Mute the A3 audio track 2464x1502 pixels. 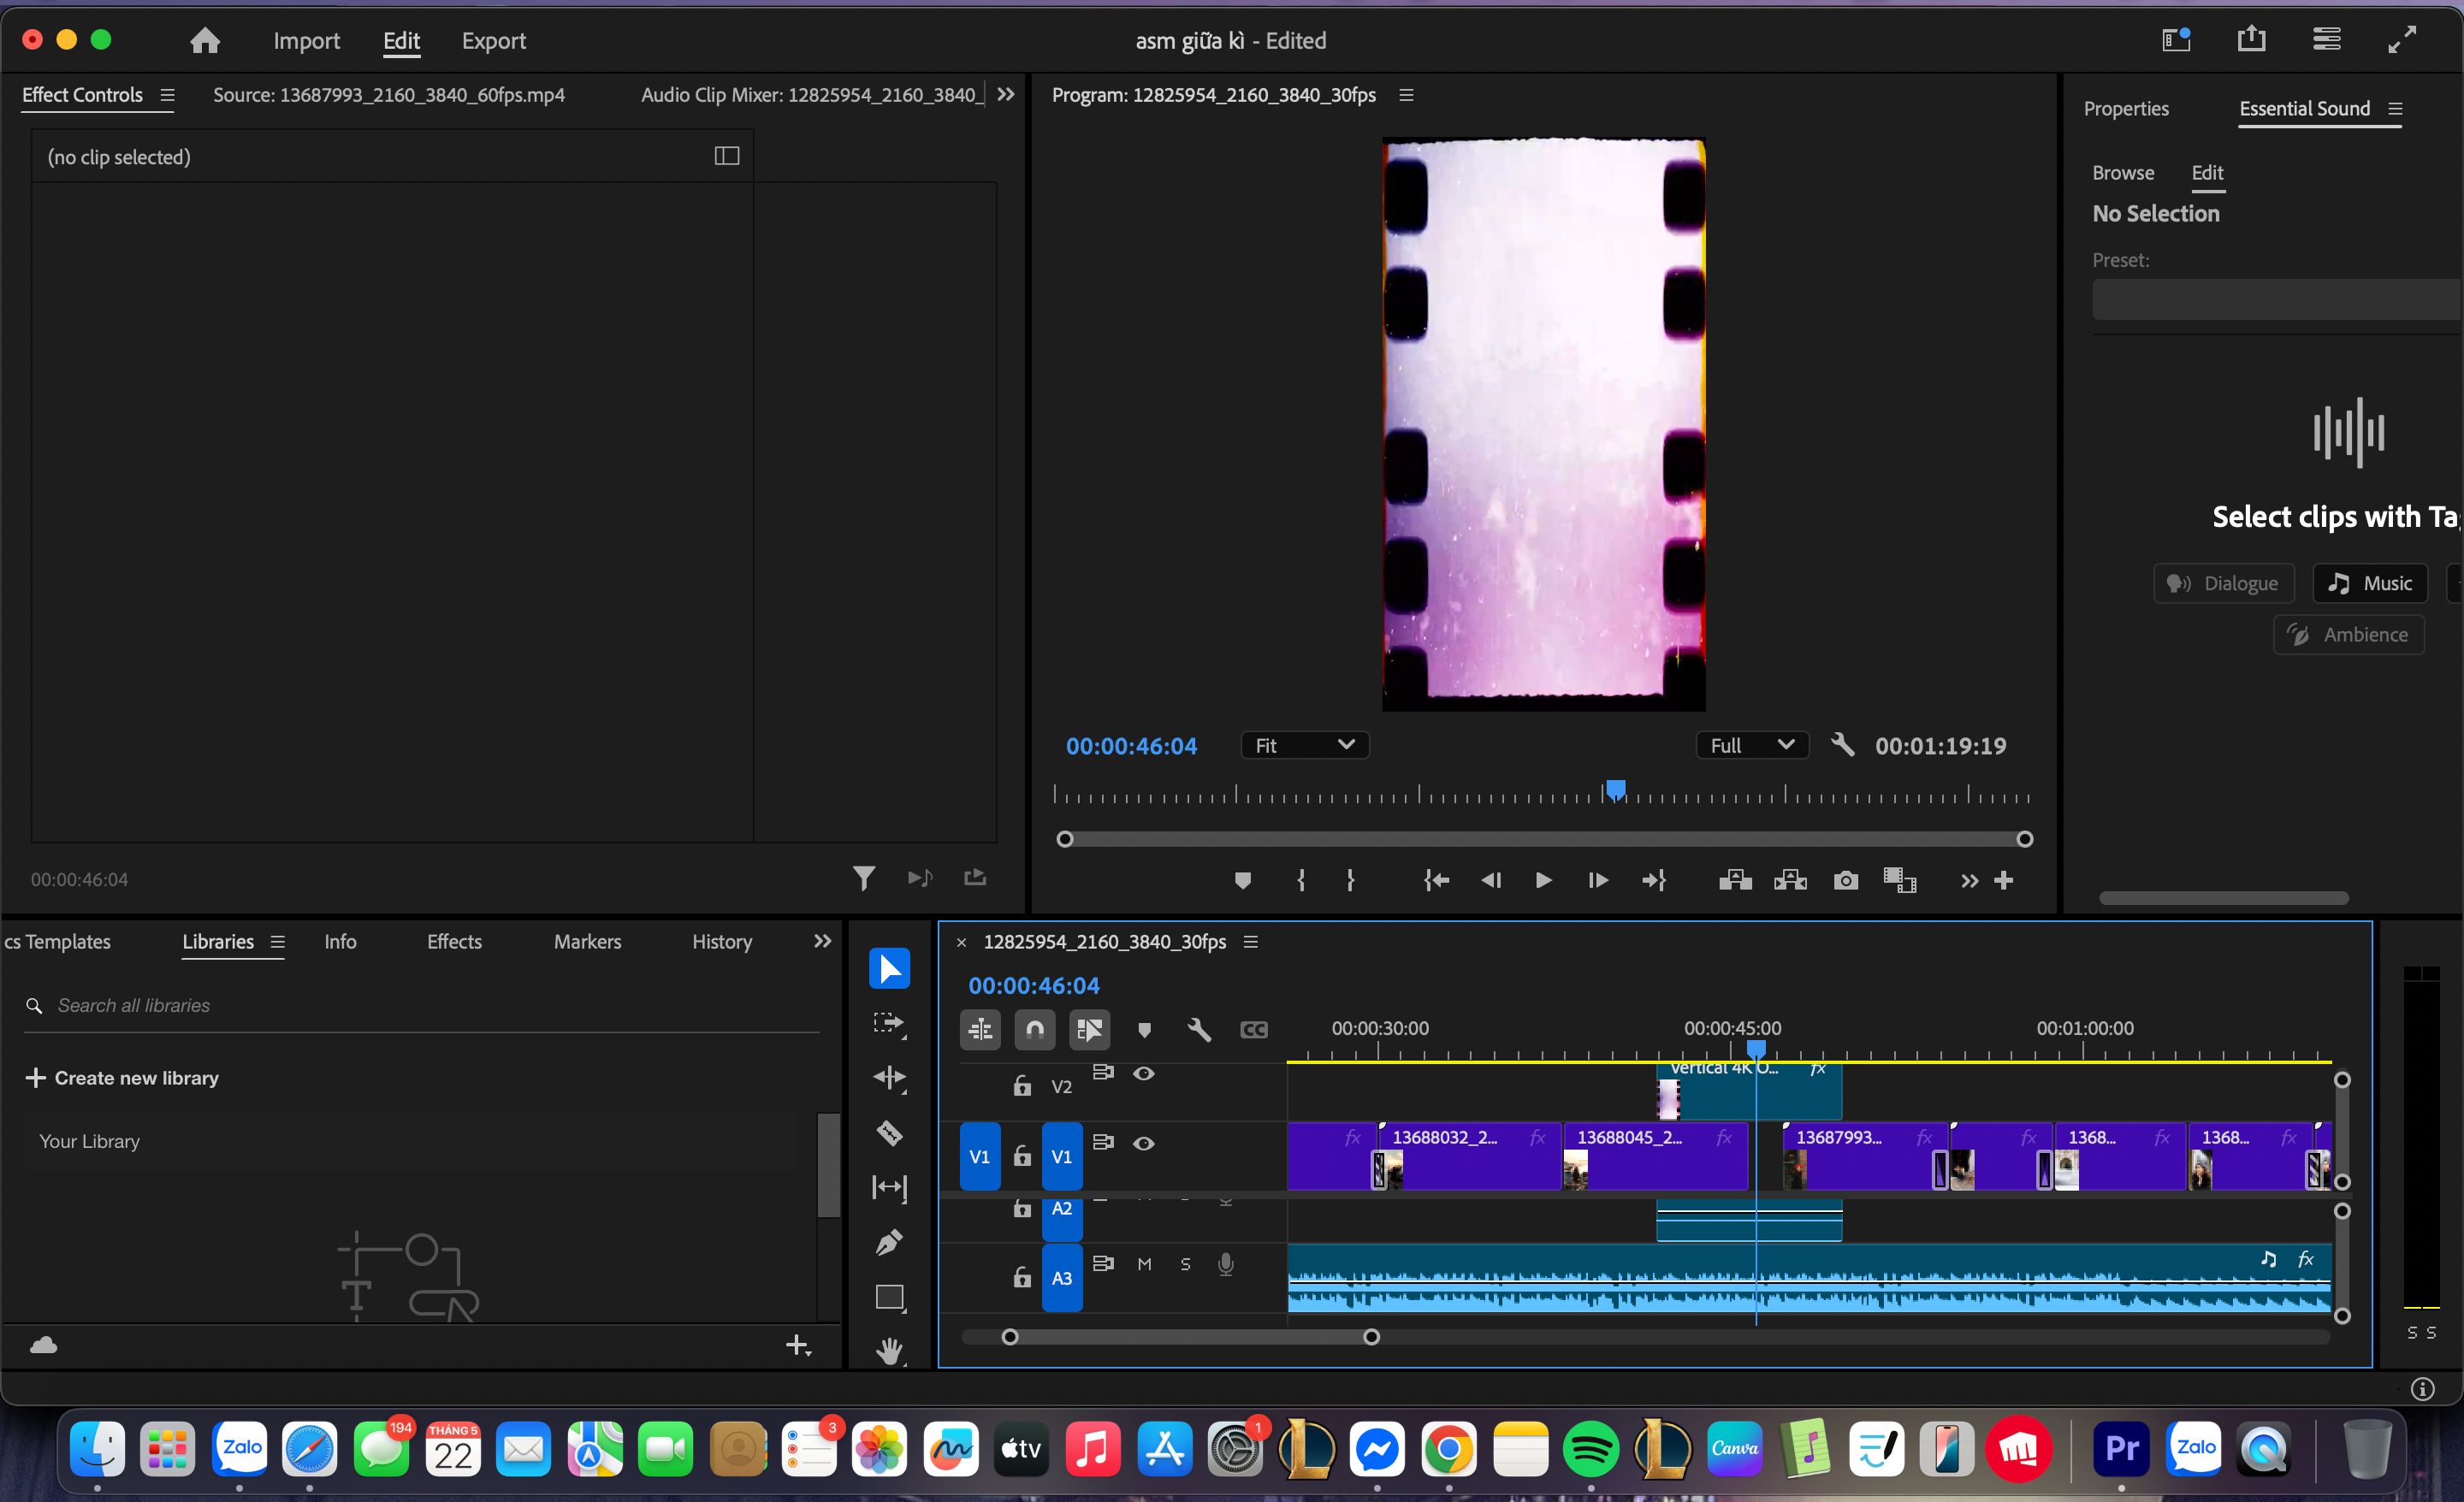coord(1144,1264)
